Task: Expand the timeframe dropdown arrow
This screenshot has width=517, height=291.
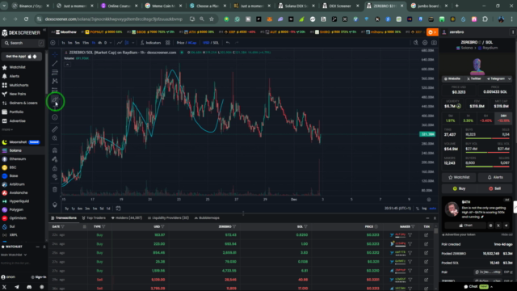Action: coord(111,43)
